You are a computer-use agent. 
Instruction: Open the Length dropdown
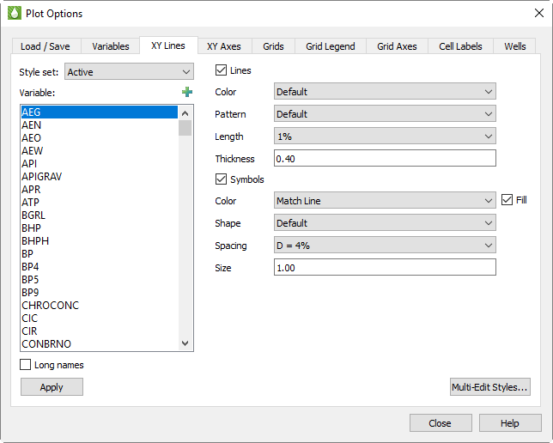(385, 136)
